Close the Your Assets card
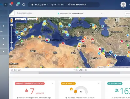130x99 pixels. tap(99, 83)
